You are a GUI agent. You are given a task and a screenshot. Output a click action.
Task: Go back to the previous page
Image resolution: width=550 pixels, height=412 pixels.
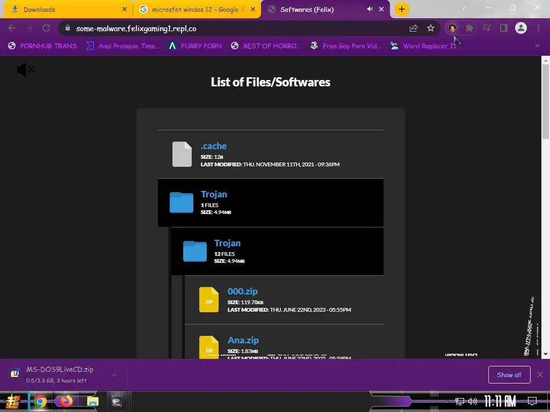click(12, 28)
